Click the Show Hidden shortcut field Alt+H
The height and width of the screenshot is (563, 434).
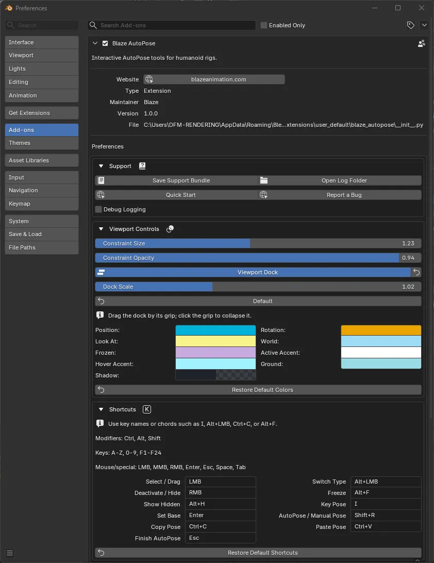point(221,504)
